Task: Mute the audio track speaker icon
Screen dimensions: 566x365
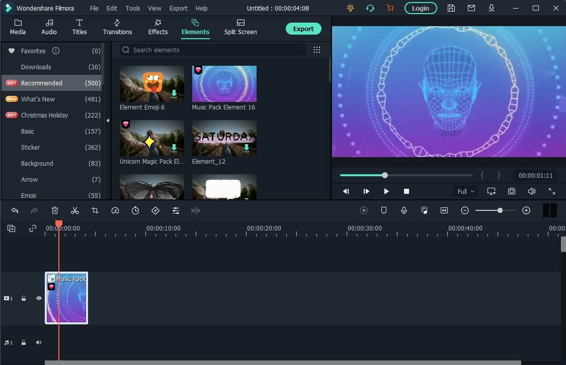Action: coord(39,342)
